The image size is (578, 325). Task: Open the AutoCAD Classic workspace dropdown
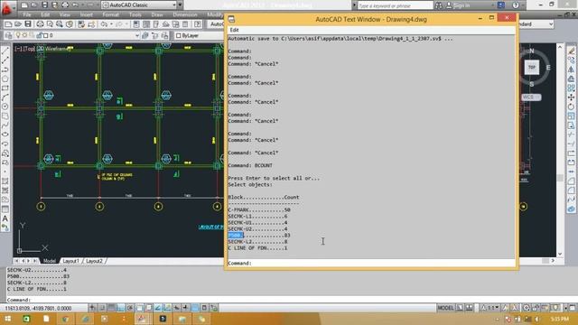coord(139,5)
